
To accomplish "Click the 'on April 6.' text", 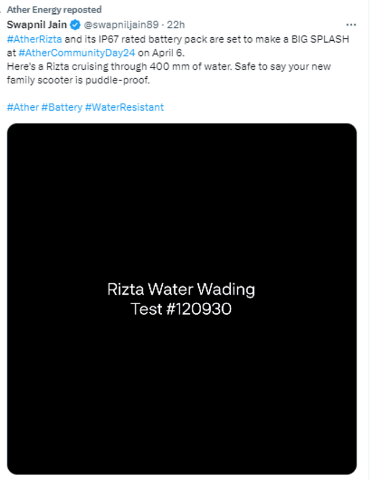I will click(161, 53).
